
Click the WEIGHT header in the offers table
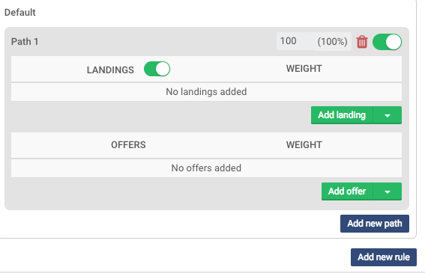304,145
